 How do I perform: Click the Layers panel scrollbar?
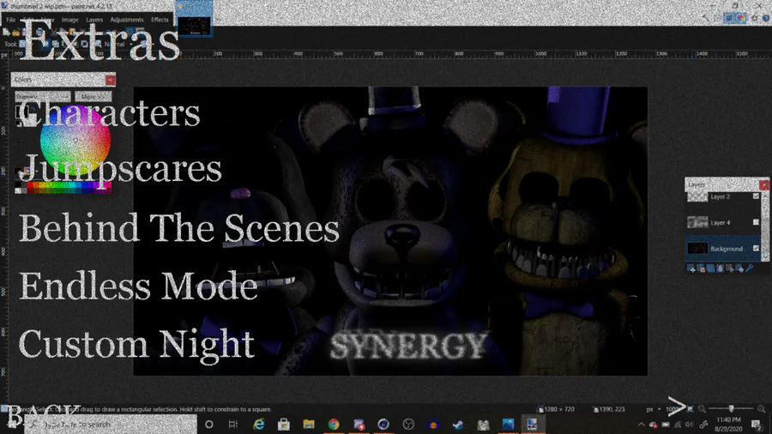(764, 226)
